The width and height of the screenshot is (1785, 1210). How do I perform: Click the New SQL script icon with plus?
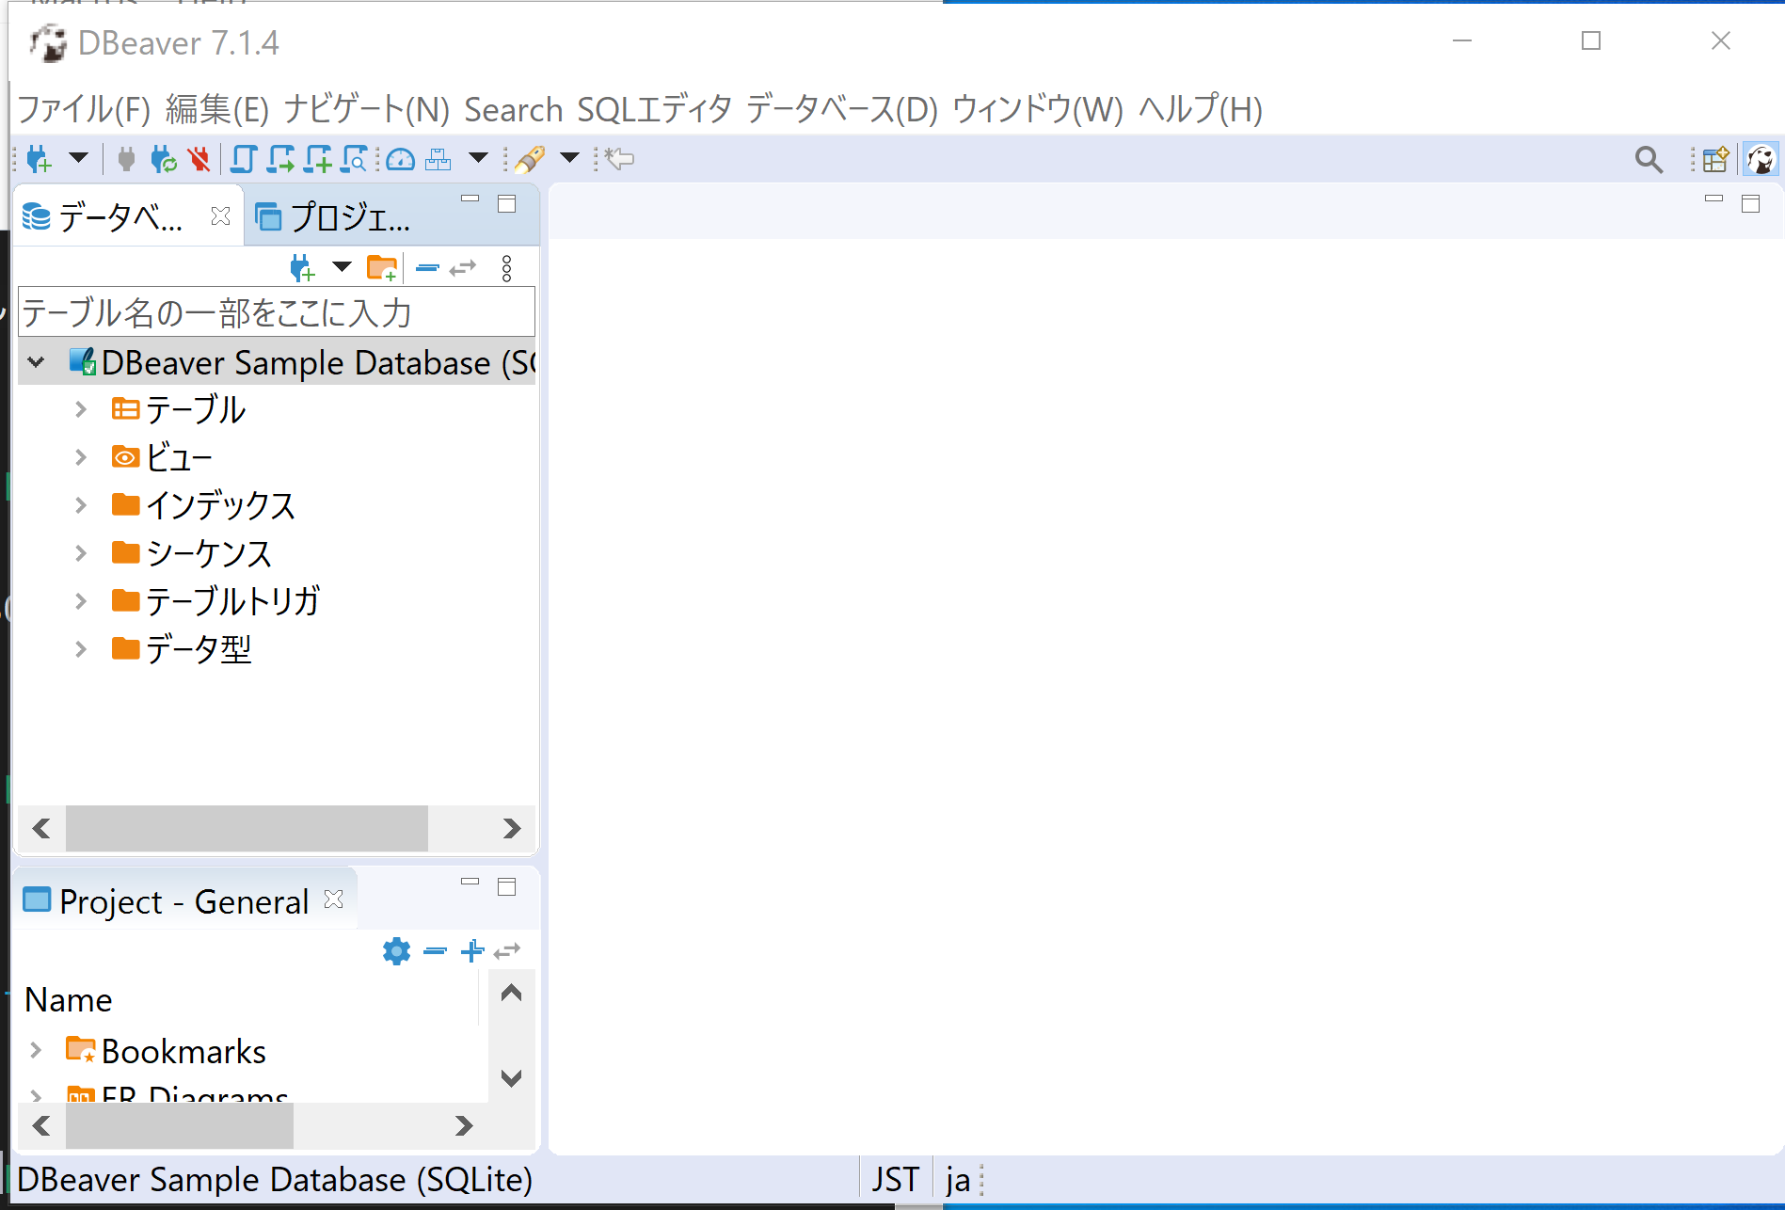(x=318, y=159)
